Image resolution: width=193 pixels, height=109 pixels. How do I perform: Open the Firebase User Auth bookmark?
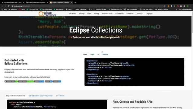[x=100, y=9]
